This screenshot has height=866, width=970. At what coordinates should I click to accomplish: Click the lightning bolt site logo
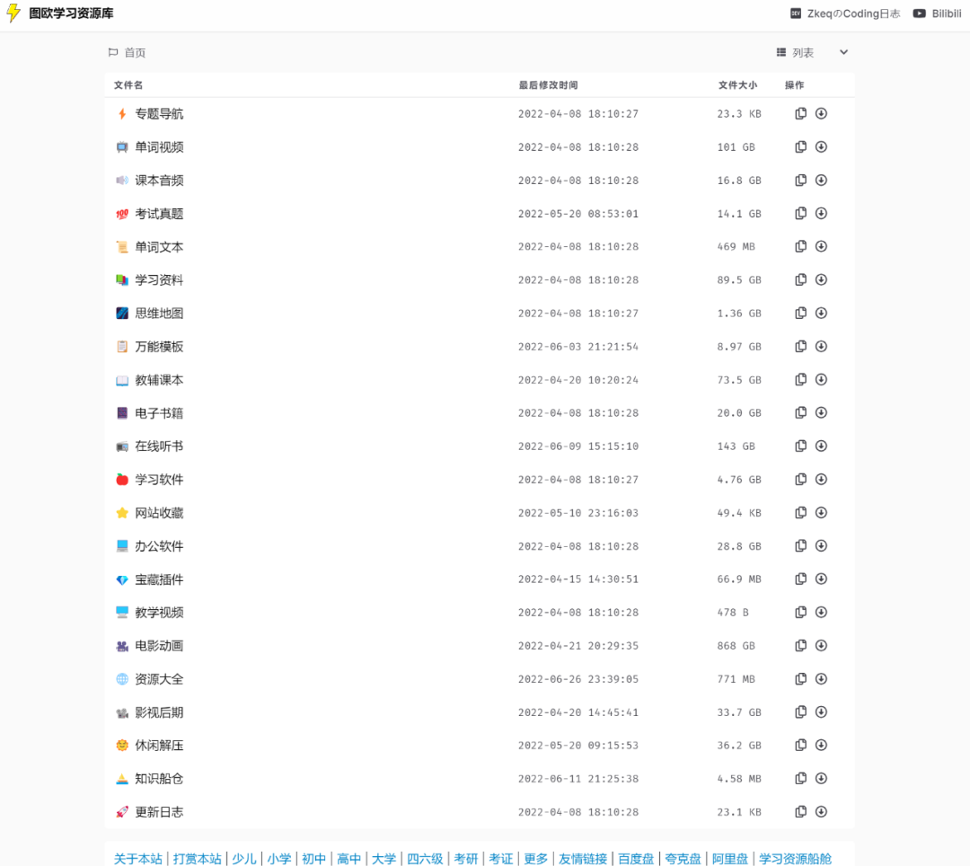[x=13, y=13]
